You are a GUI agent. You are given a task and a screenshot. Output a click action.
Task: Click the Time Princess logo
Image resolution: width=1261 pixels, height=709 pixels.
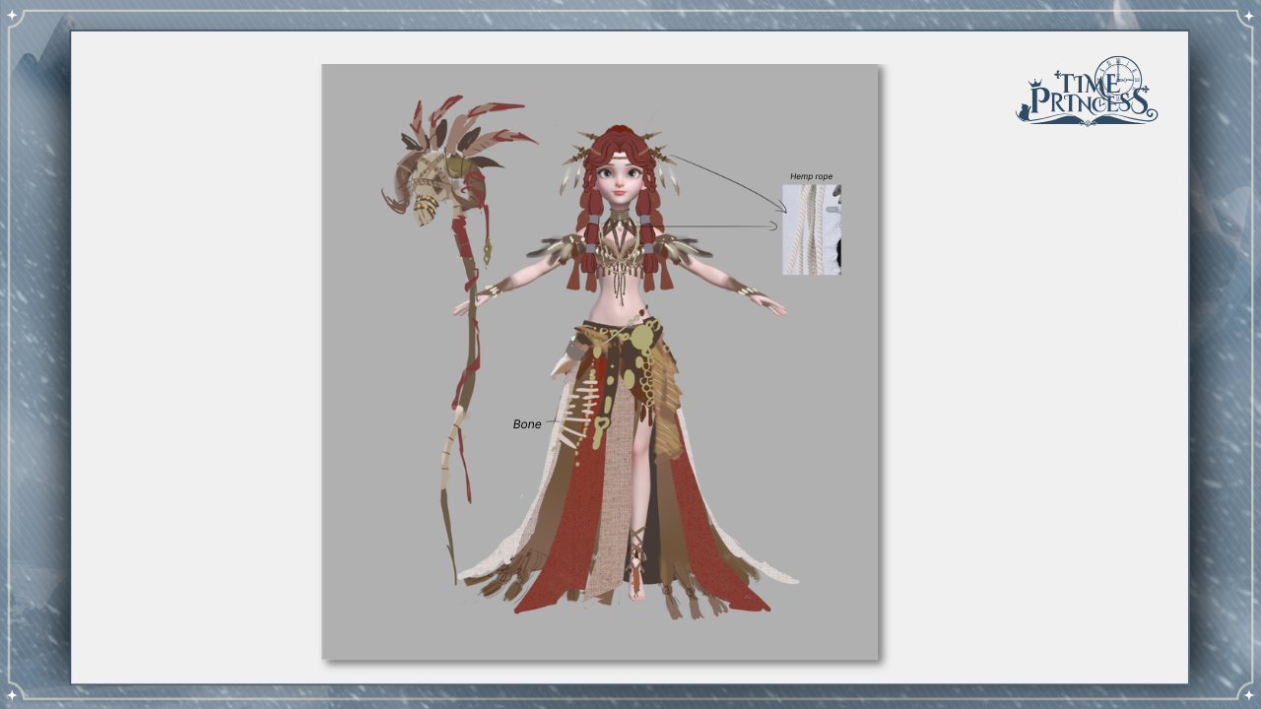point(1087,92)
